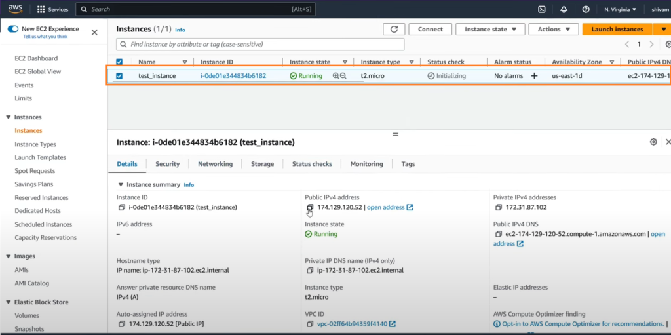671x335 pixels.
Task: Click open address link for public IP
Action: pos(385,207)
